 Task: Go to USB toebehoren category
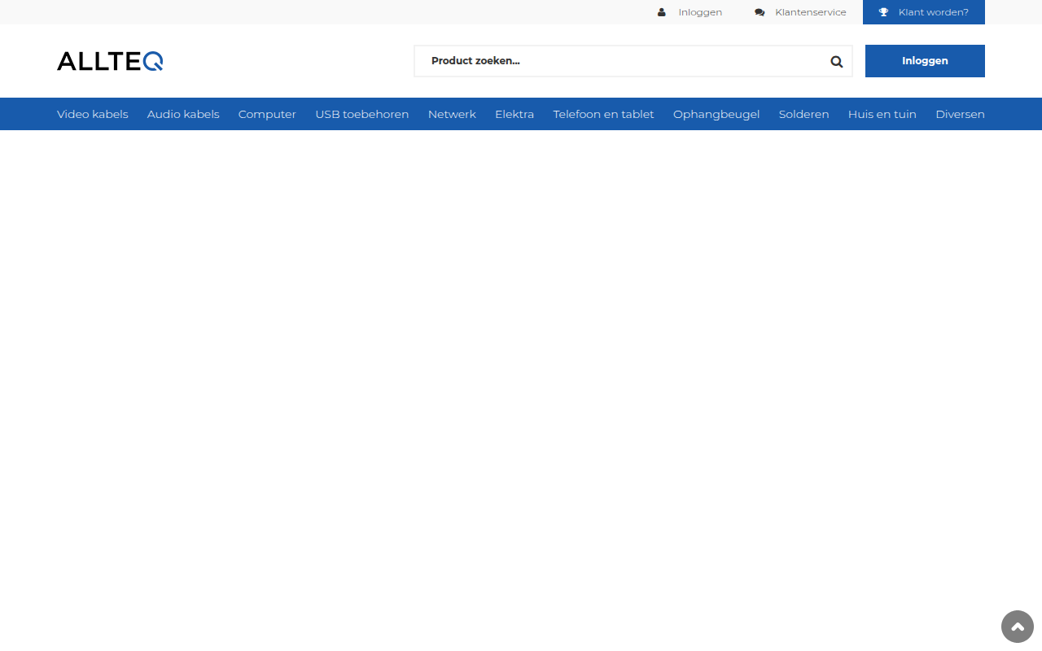click(362, 114)
